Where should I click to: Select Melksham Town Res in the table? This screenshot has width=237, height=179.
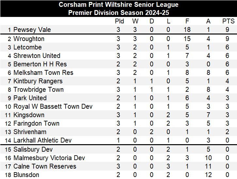[x=43, y=73]
